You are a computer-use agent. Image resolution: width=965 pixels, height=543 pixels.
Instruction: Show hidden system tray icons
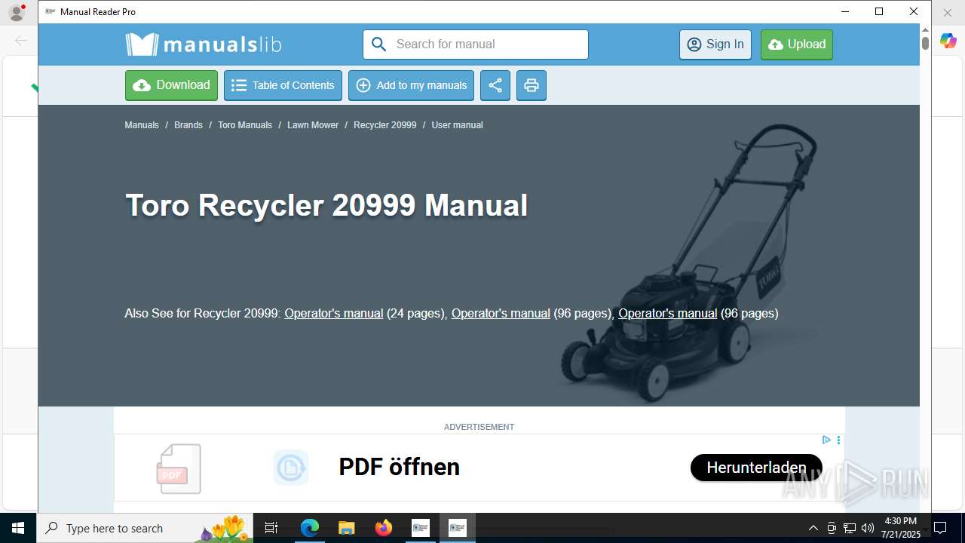[813, 528]
